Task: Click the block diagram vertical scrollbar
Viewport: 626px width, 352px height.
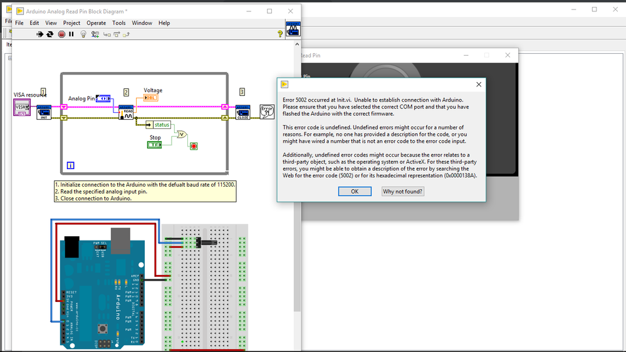Action: 297,180
